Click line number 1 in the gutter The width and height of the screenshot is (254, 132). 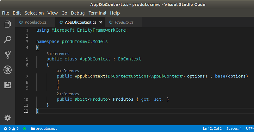click(27, 30)
